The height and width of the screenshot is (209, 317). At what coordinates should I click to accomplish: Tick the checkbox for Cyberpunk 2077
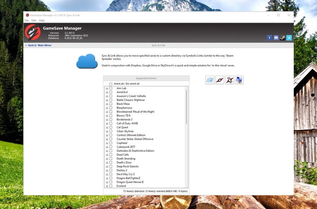click(111, 147)
